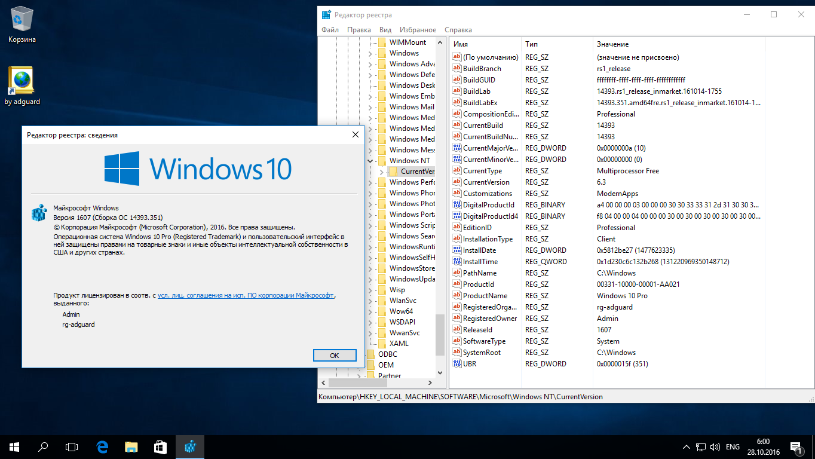The width and height of the screenshot is (815, 459).
Task: Open the Избранное menu
Action: coord(418,30)
